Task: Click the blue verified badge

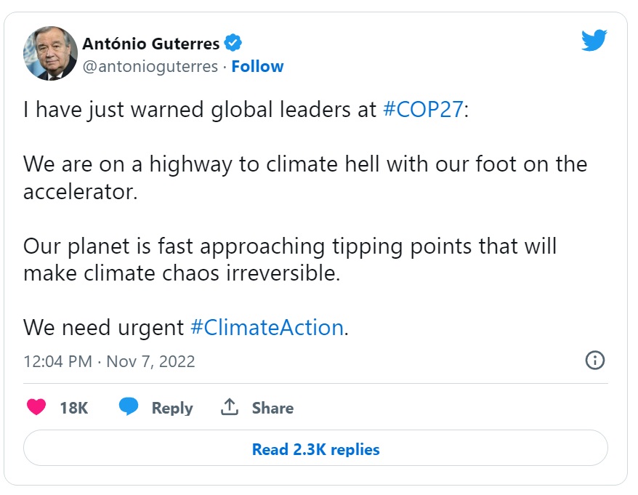Action: (233, 44)
